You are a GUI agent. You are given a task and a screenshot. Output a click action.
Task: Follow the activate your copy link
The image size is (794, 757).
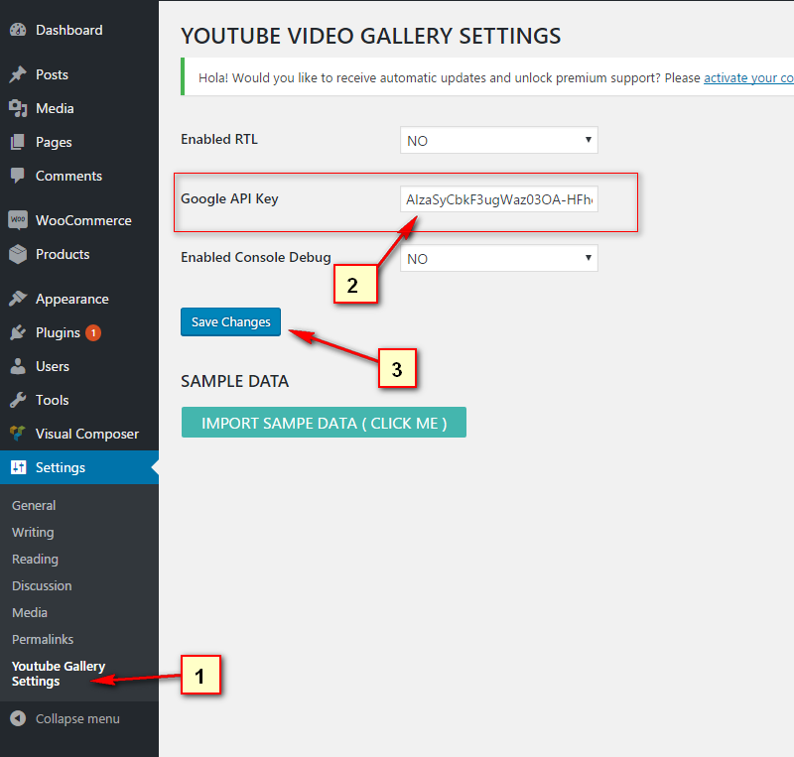click(x=748, y=77)
